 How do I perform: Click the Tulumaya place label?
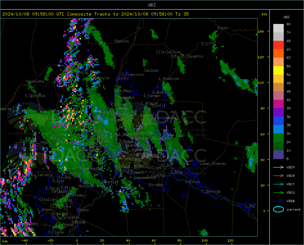point(126,97)
